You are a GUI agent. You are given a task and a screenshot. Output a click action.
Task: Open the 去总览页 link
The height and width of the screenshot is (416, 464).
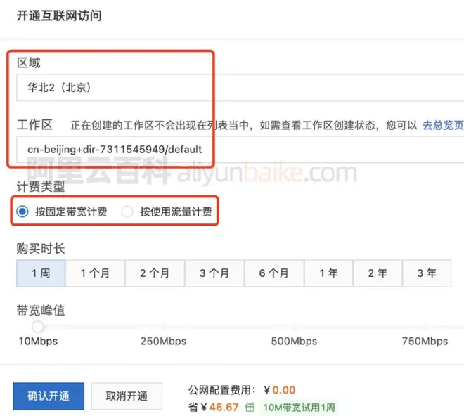coord(442,125)
